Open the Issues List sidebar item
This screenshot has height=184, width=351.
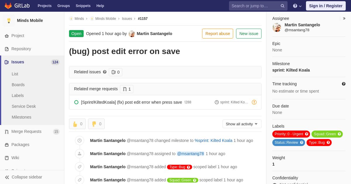tap(15, 74)
